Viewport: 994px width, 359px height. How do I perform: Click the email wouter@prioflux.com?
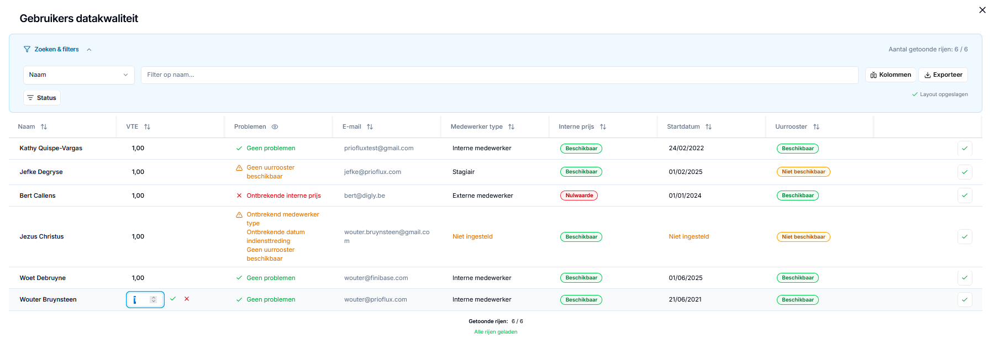click(376, 300)
